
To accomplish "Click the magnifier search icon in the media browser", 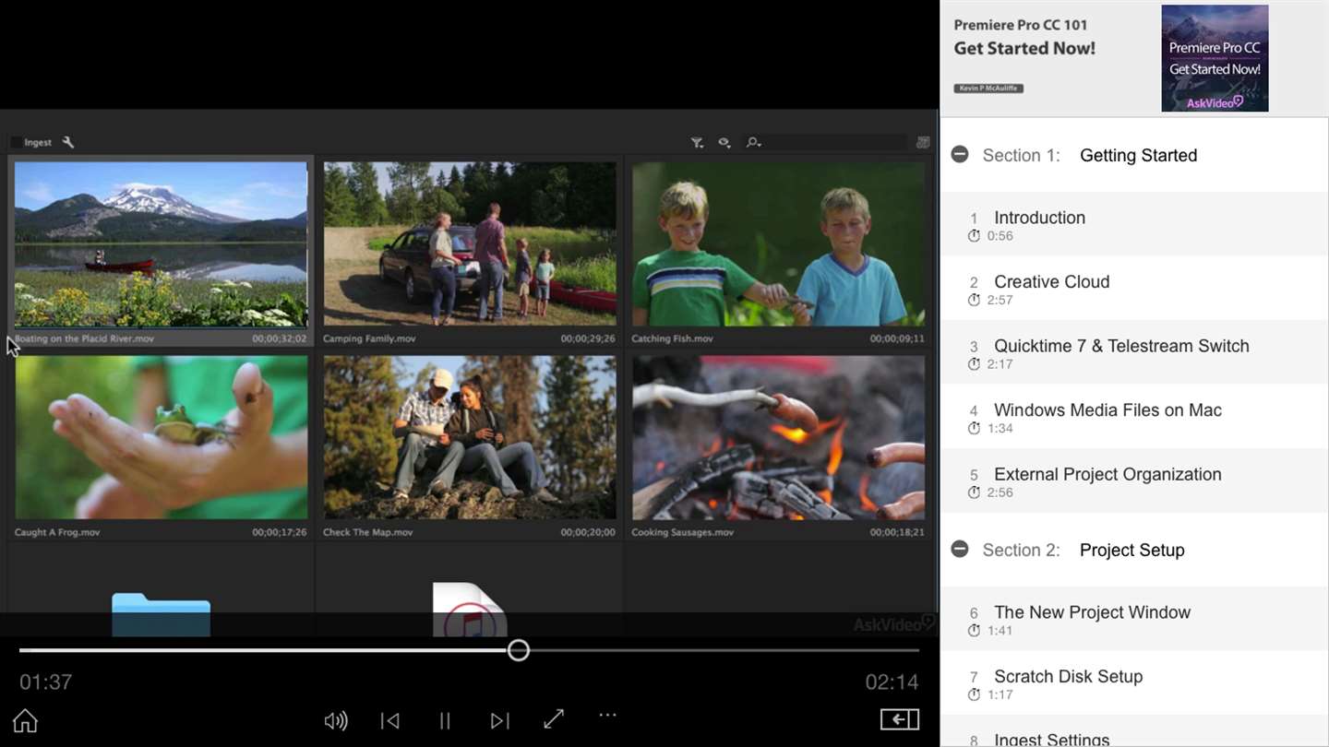I will (x=753, y=142).
